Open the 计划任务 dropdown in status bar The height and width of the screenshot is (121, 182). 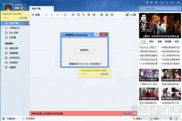(x=29, y=119)
